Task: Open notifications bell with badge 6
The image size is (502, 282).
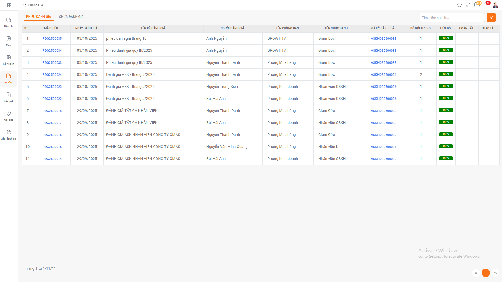Action: point(486,5)
